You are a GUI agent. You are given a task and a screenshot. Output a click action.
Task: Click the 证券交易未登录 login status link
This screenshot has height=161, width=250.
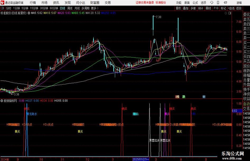145,3
